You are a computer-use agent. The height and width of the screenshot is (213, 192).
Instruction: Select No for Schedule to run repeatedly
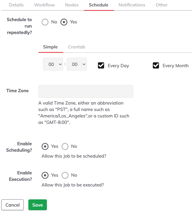pyautogui.click(x=45, y=22)
